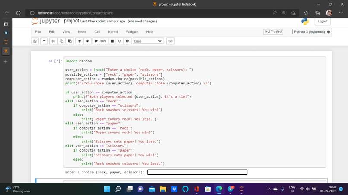
Task: Open browser Favorites list
Action: coord(306,13)
